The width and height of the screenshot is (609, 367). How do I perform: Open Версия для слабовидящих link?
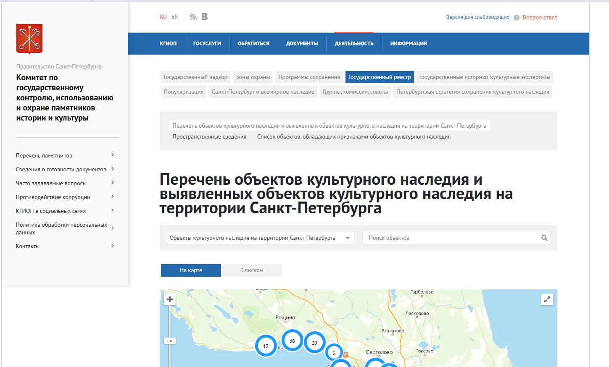477,17
